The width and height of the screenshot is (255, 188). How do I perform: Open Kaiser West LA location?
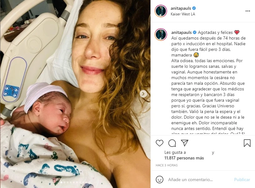pyautogui.click(x=183, y=14)
